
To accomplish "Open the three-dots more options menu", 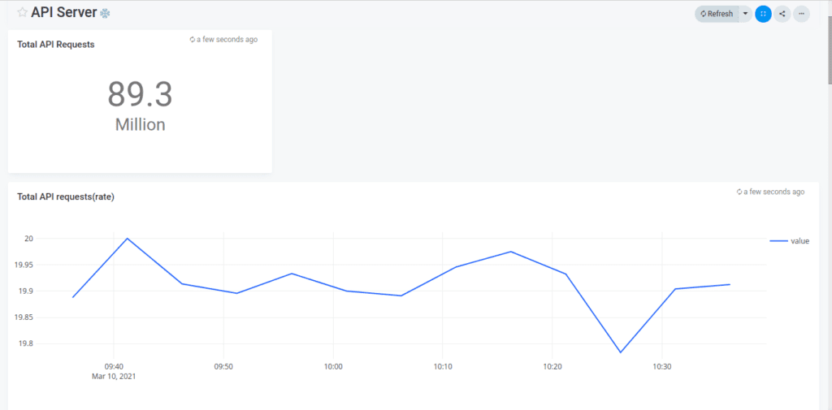I will point(801,14).
